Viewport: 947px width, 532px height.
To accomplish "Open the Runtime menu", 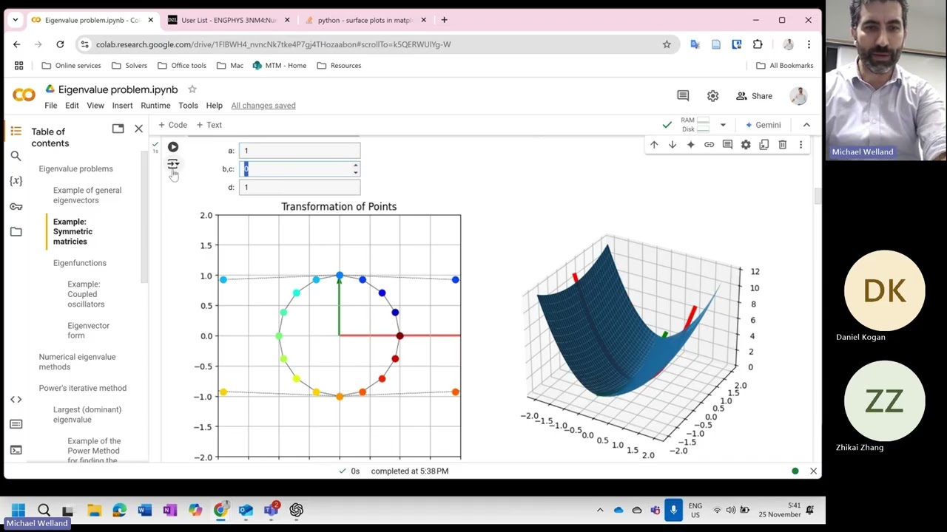I will tap(155, 106).
